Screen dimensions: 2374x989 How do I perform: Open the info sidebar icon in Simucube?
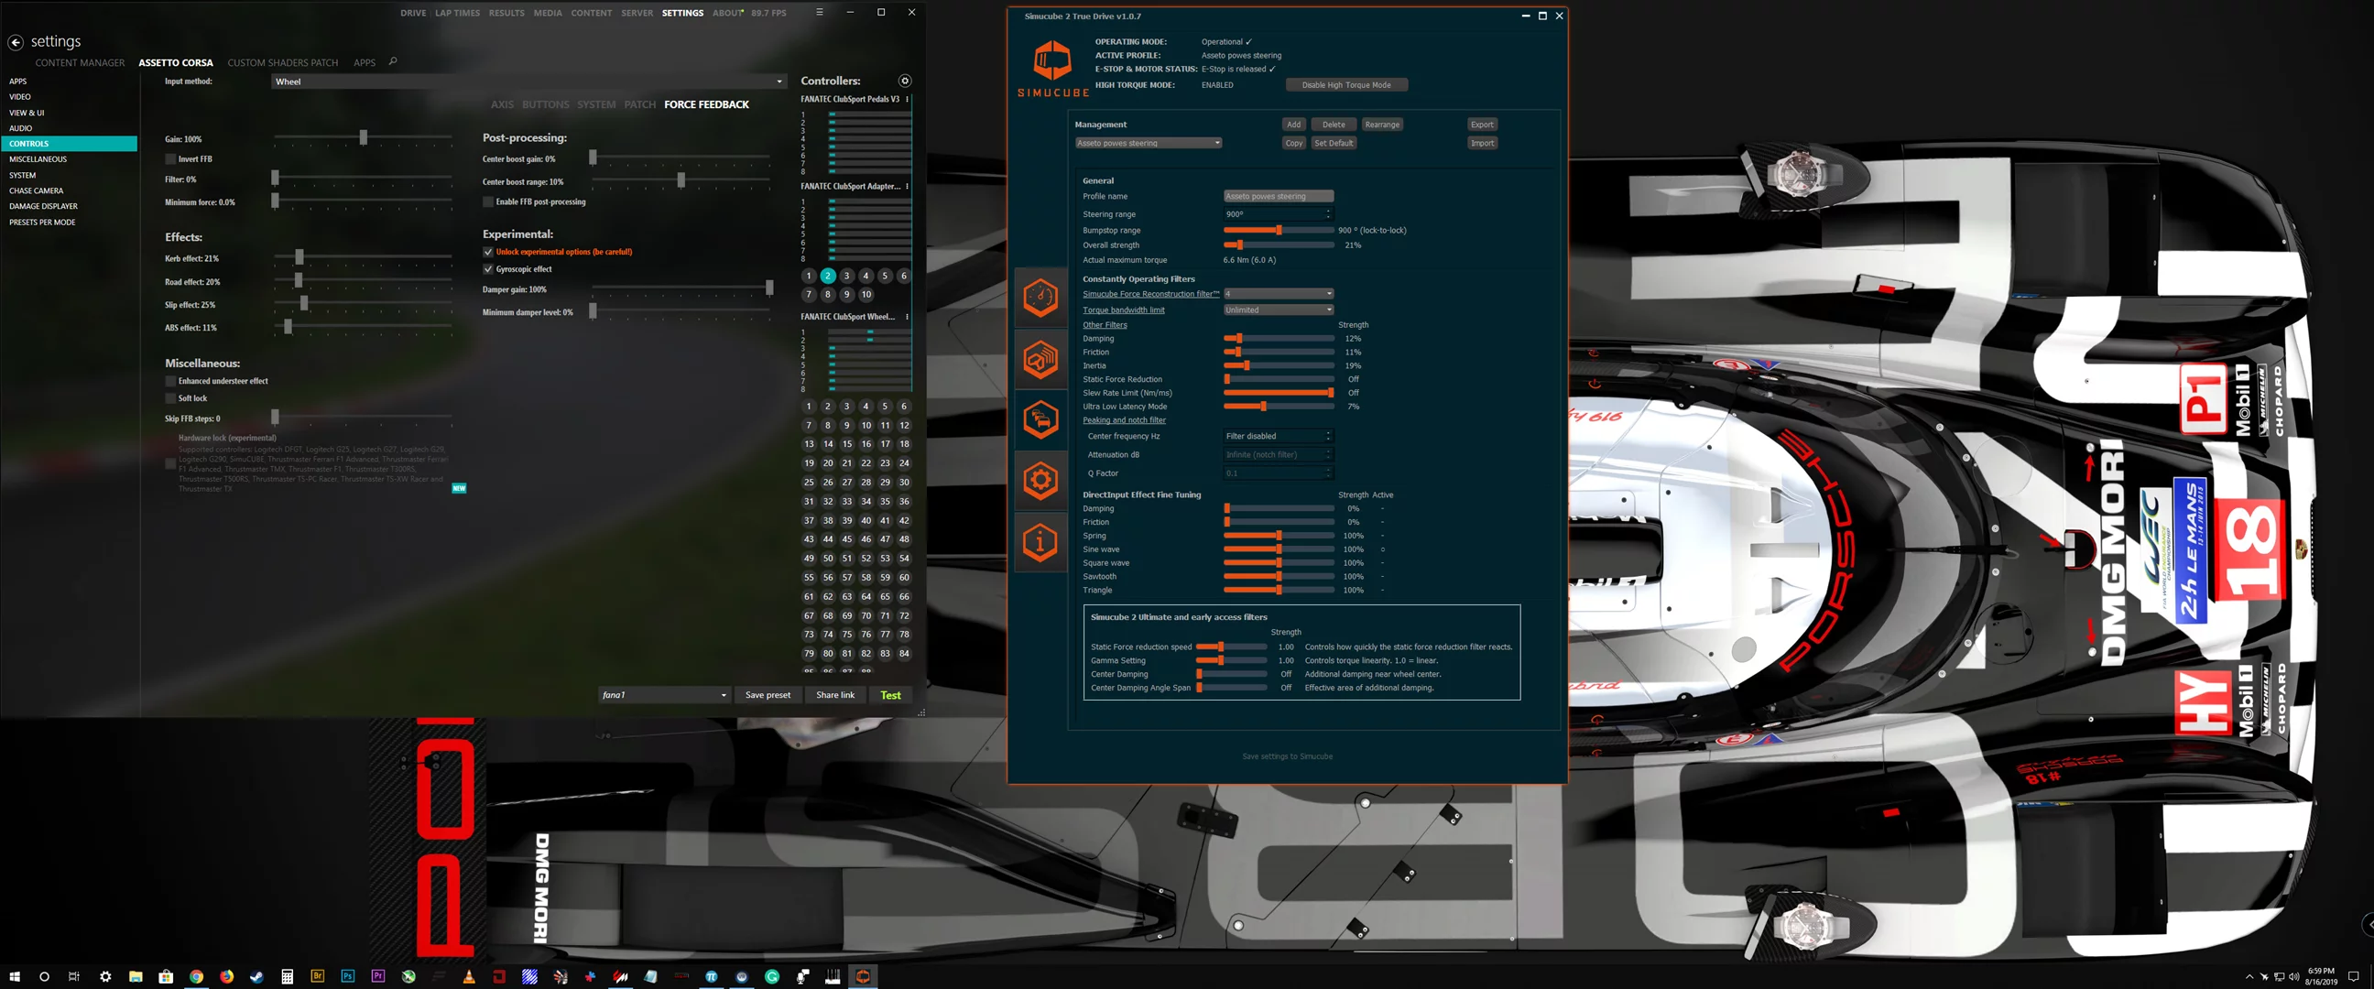tap(1040, 542)
